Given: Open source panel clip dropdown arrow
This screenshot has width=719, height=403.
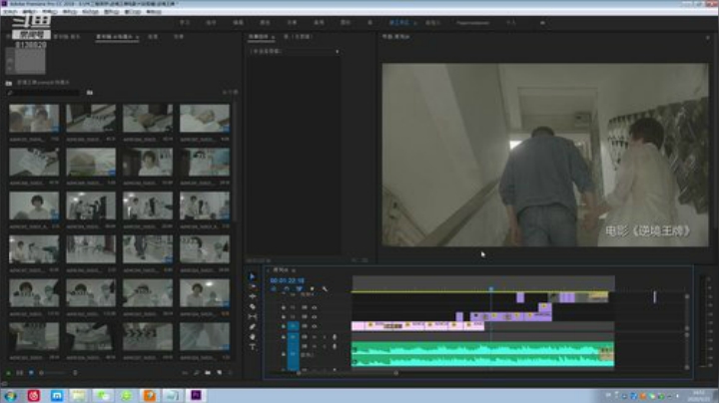Looking at the screenshot, I should 338,52.
